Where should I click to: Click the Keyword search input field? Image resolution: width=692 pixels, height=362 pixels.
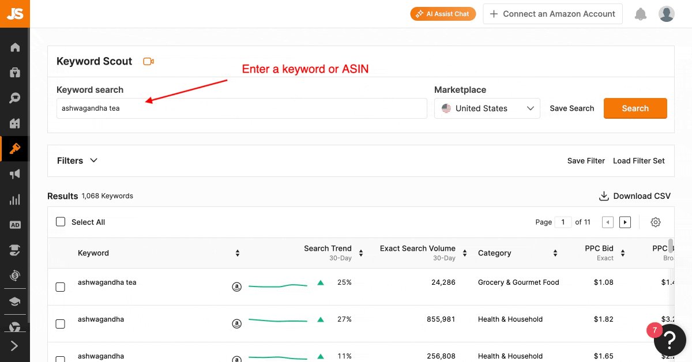pyautogui.click(x=242, y=108)
